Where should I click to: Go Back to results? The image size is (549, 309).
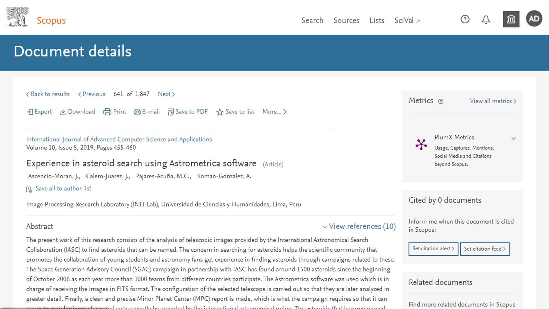(x=48, y=94)
